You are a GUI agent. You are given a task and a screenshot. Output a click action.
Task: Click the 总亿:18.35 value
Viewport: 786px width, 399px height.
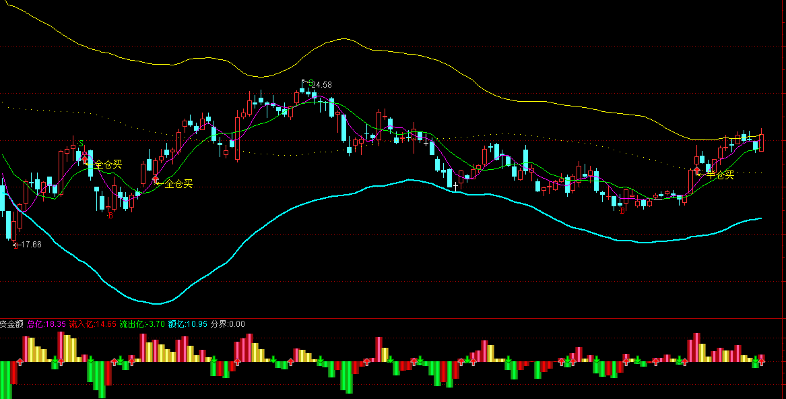(x=46, y=324)
